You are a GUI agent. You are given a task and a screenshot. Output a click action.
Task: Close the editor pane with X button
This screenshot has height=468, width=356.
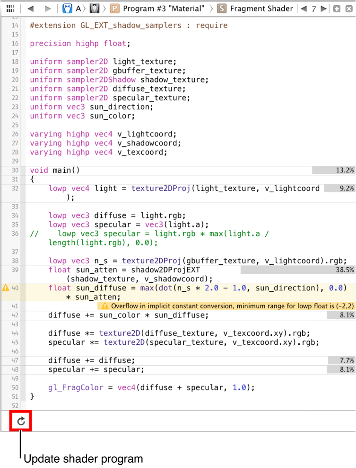(x=348, y=9)
